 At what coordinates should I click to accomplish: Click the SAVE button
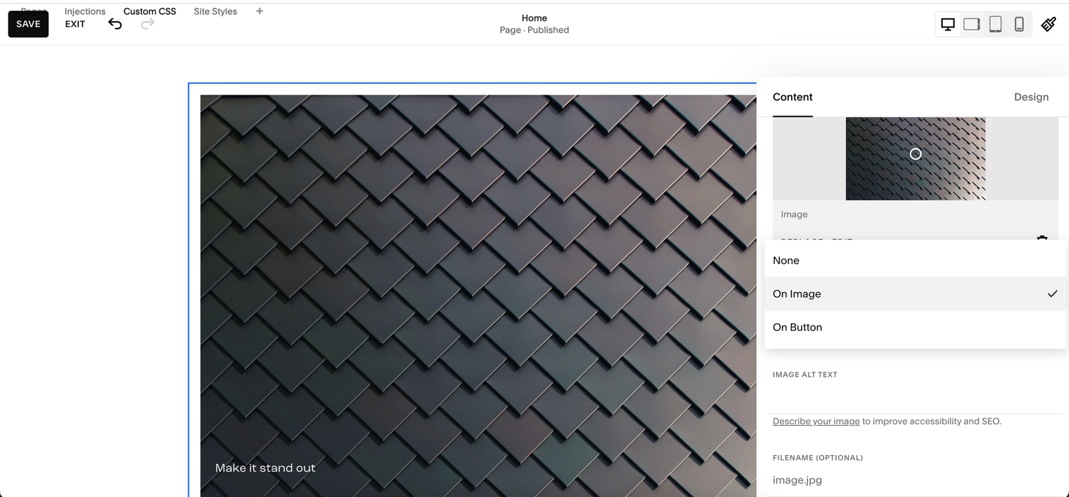click(x=28, y=23)
